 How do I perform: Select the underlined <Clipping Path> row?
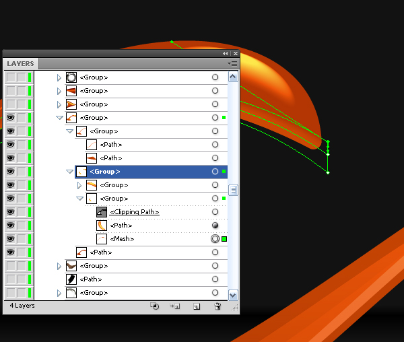(135, 211)
